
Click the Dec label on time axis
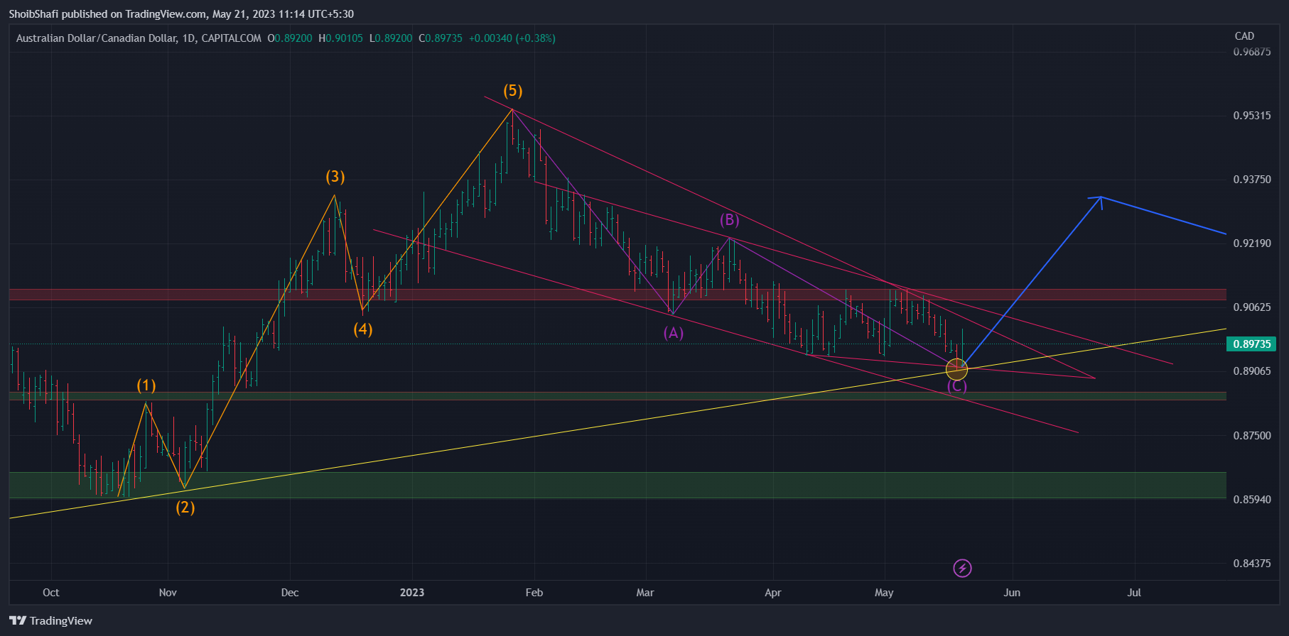click(290, 593)
